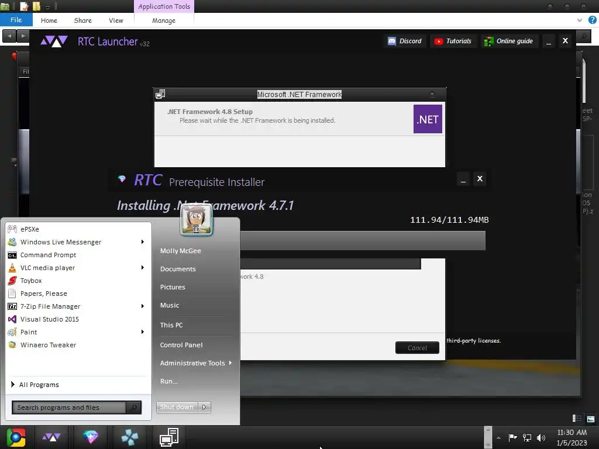This screenshot has height=449, width=599.
Task: Open the Manage ribbon tab
Action: pos(164,20)
